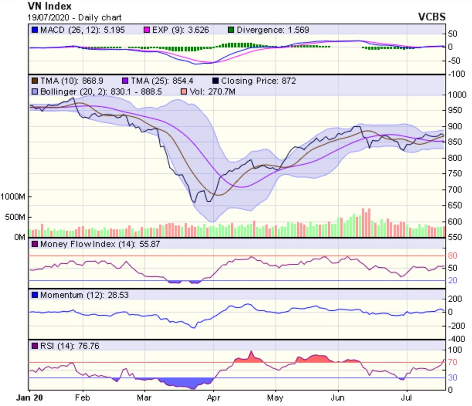Click the Apr label on time axis
The width and height of the screenshot is (472, 406).
point(213,398)
